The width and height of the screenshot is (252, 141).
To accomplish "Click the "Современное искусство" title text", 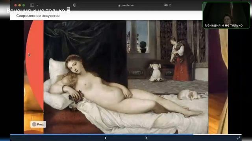I will pyautogui.click(x=38, y=16).
